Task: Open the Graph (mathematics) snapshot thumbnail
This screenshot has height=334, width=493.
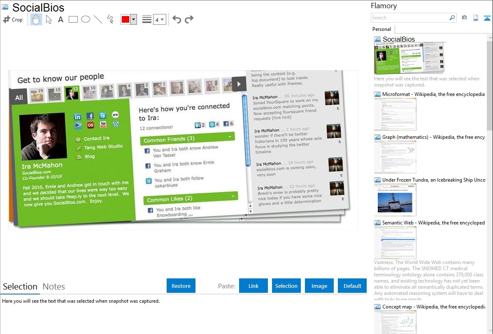Action: [x=395, y=157]
